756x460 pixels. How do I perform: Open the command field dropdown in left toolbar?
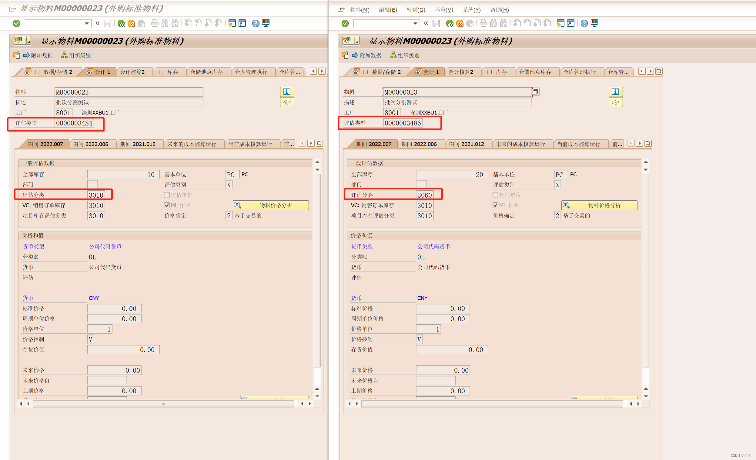[x=87, y=23]
